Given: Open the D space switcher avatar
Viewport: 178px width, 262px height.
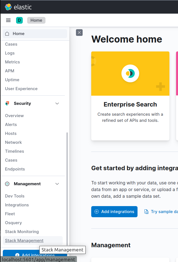Looking at the screenshot, I should (19, 20).
